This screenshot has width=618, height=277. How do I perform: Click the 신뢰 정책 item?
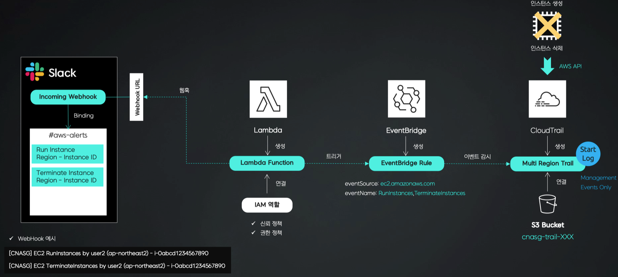[271, 224]
